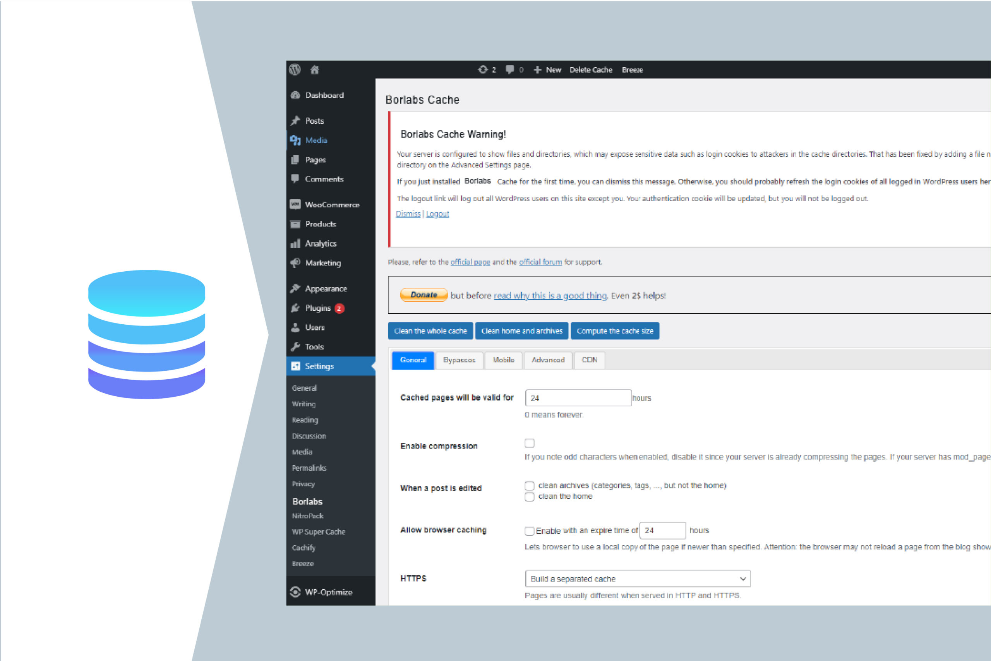Screen dimensions: 991x661
Task: Open Dashboard in sidebar
Action: pyautogui.click(x=331, y=95)
